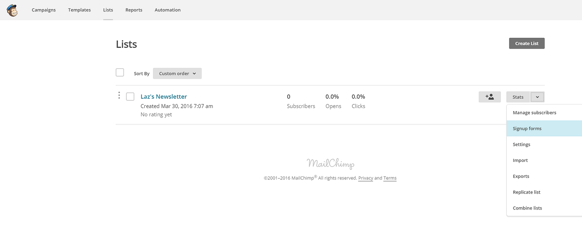The image size is (582, 226).
Task: Select Combine lists menu entry
Action: tap(544, 208)
